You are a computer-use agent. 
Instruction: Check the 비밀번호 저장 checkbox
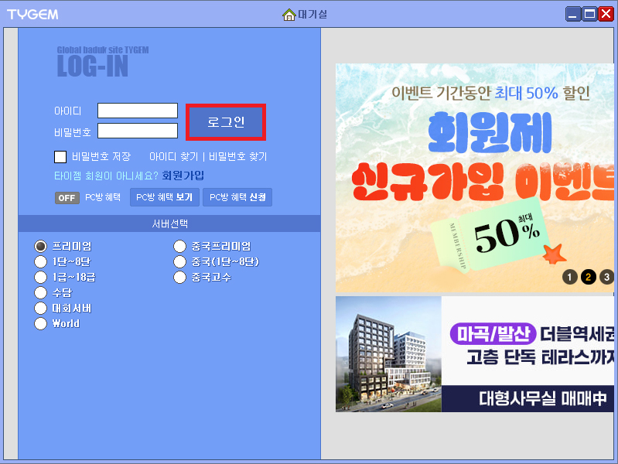60,156
